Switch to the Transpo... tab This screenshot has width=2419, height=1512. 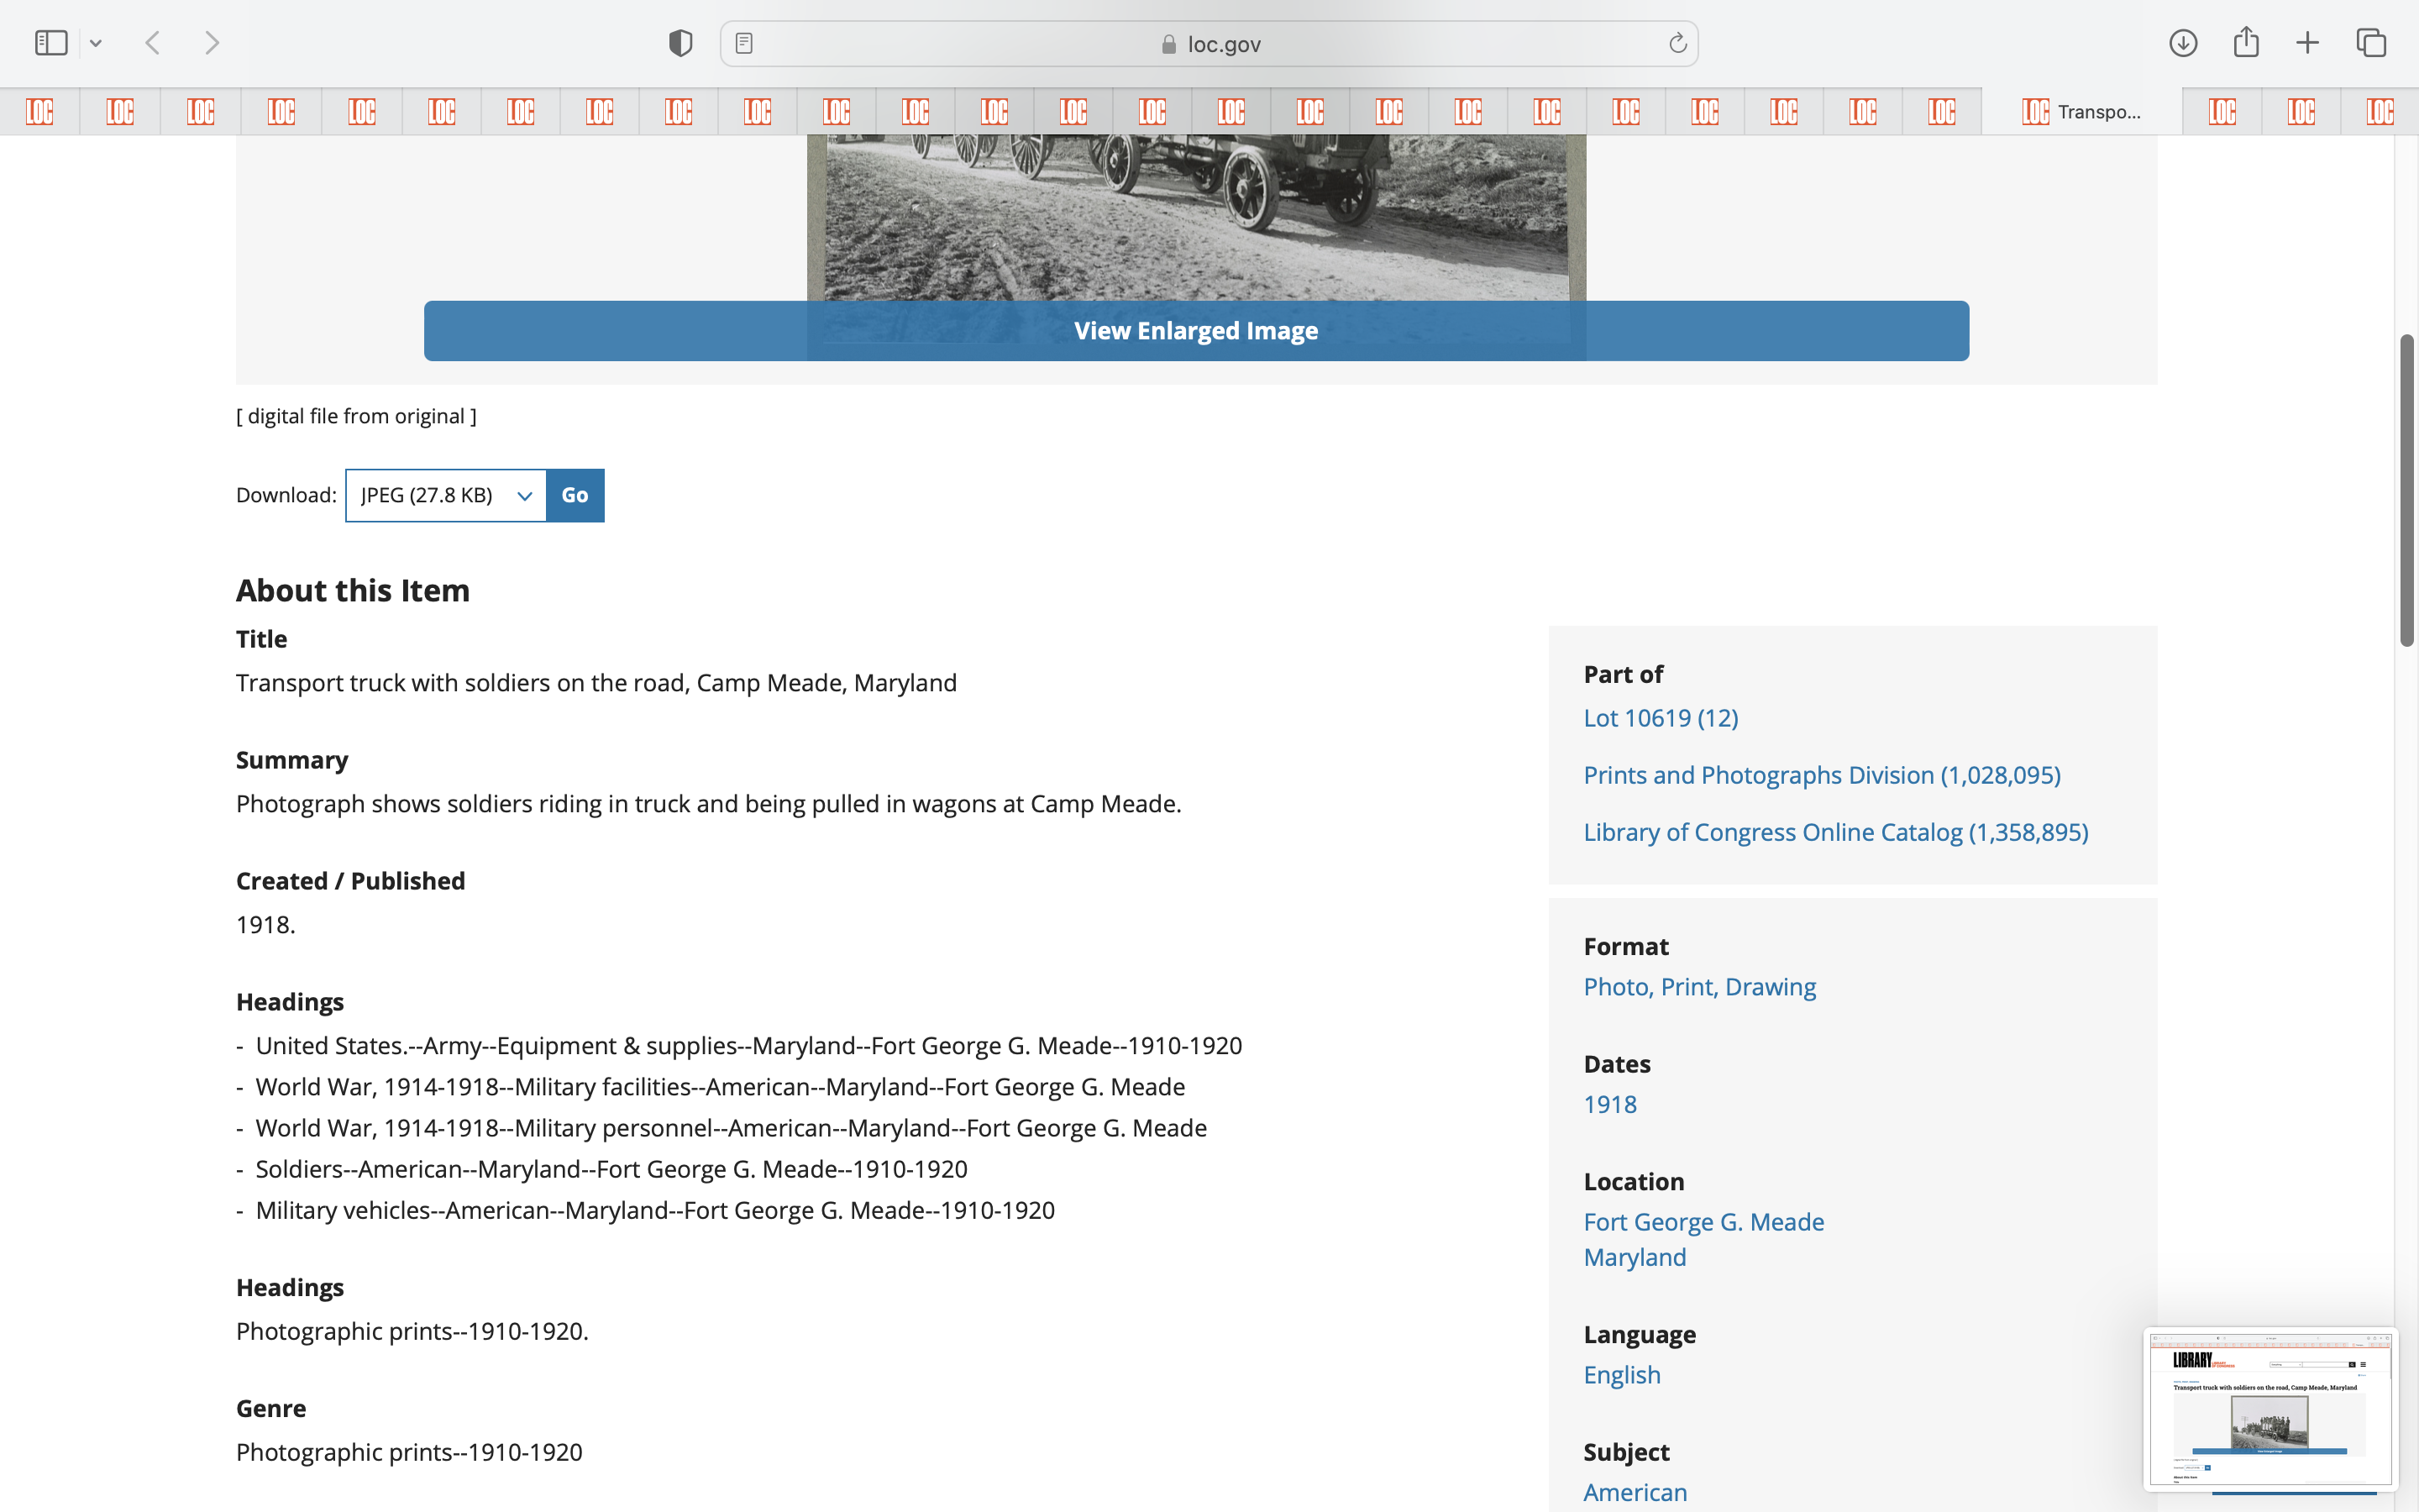point(2081,111)
